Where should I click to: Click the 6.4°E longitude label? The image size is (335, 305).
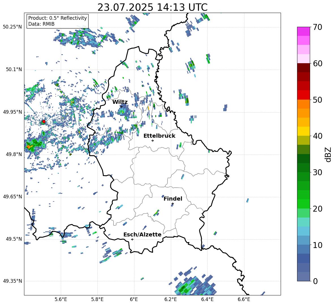[207, 299]
